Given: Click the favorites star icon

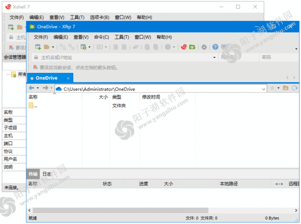Looking at the screenshot, I should tap(272, 88).
